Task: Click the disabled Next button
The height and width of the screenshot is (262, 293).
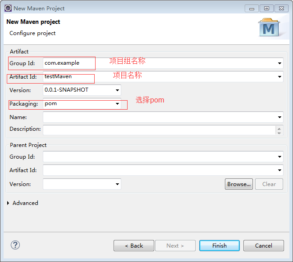Action: 175,246
